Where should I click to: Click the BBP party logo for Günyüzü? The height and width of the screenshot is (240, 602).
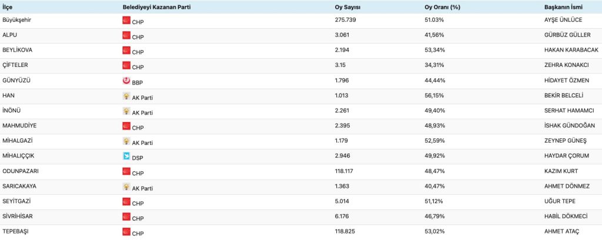point(126,80)
